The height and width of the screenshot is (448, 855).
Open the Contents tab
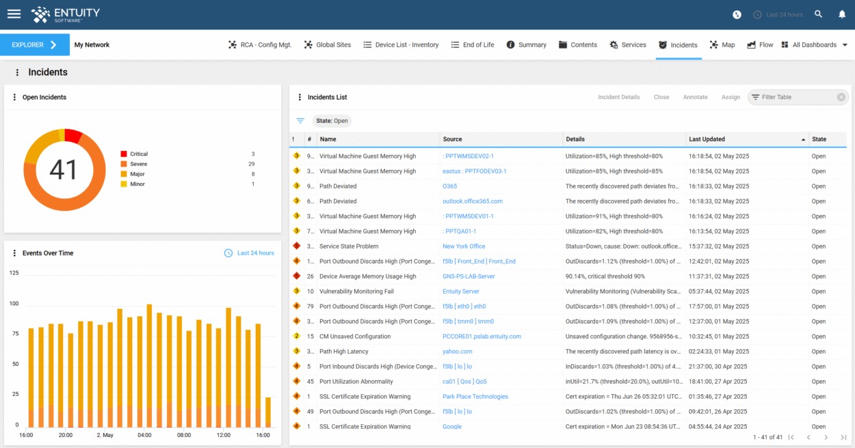(x=578, y=45)
